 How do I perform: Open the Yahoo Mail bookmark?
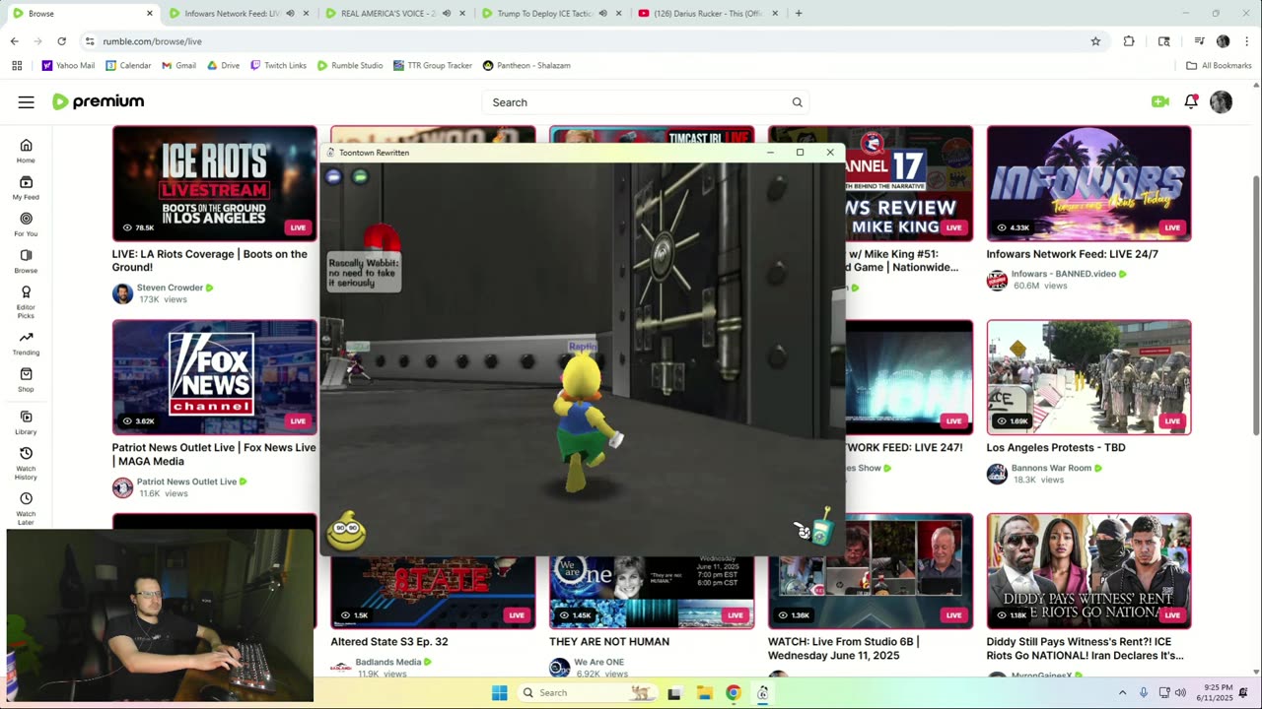(68, 65)
